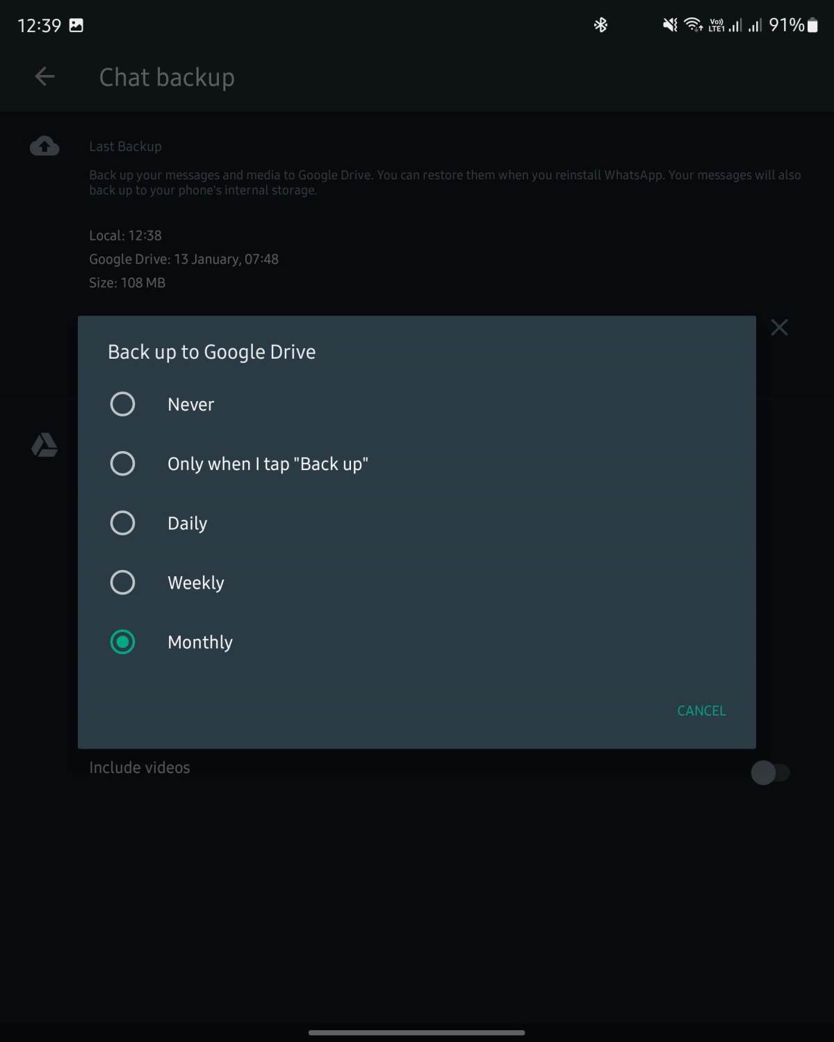Click the cloud upload Last Backup icon
This screenshot has height=1042, width=834.
pos(44,146)
